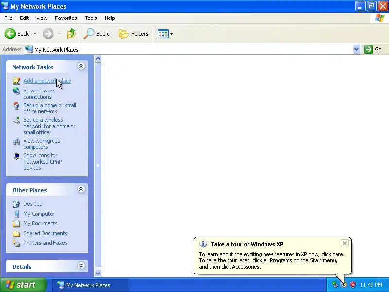Click the sidebar scrollbar down arrow
This screenshot has width=389, height=292.
(x=98, y=273)
